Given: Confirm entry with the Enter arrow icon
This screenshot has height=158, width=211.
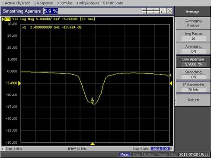Looking at the screenshot, I should pos(163,11).
